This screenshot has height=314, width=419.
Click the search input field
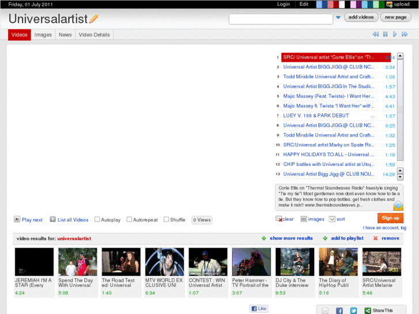tap(281, 19)
